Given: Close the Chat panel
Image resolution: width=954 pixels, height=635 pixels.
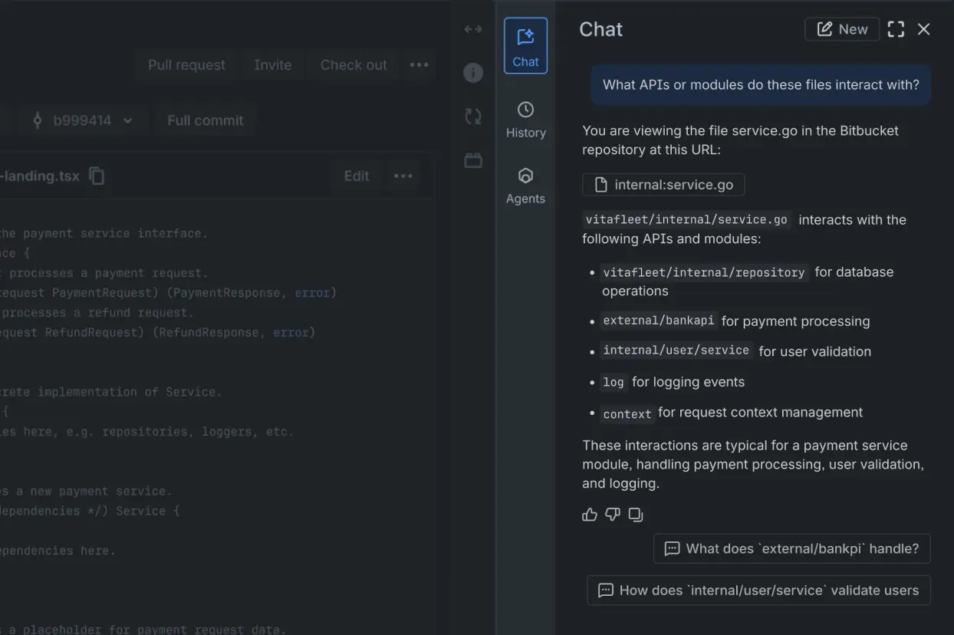Looking at the screenshot, I should pyautogui.click(x=923, y=29).
